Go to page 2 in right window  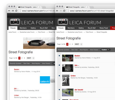pos(70,44)
